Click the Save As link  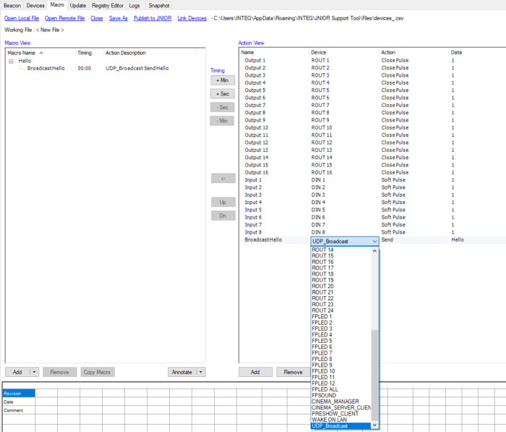click(118, 18)
